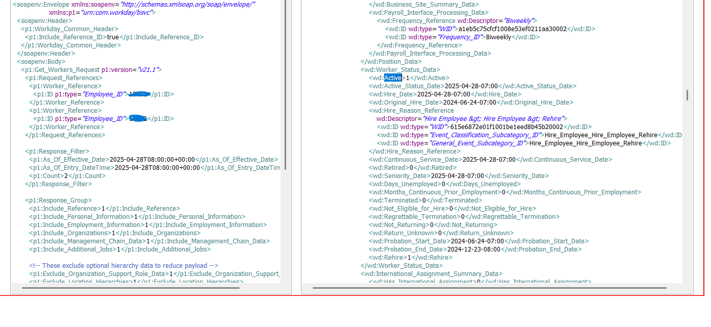Viewport: 711px width, 327px height.
Task: Click the closing wd:Position_Data tag
Action: [x=392, y=61]
